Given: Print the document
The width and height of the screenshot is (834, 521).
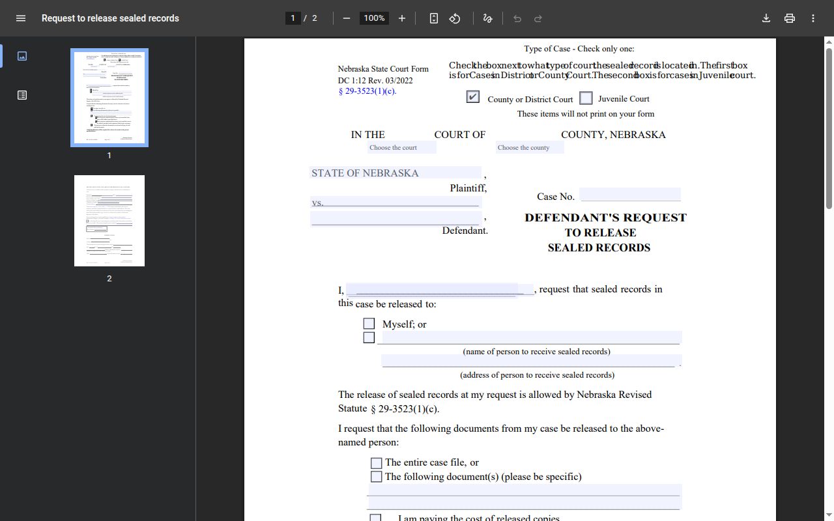Looking at the screenshot, I should coord(790,18).
